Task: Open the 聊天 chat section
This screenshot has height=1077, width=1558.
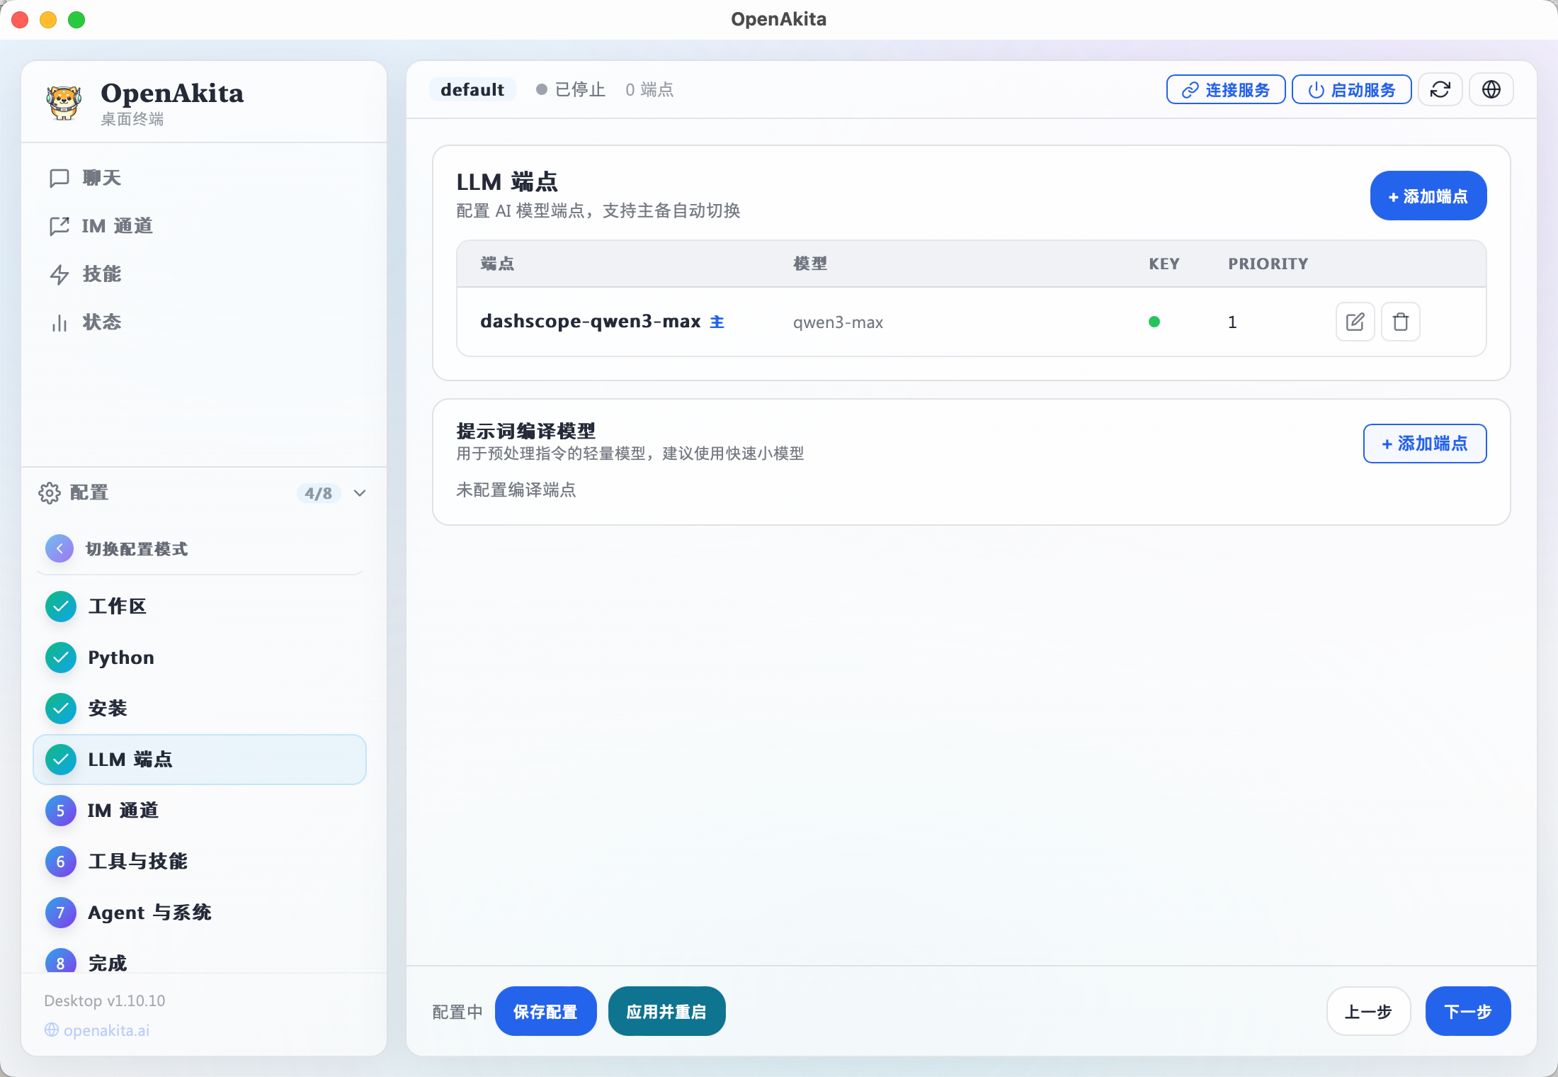Action: [100, 178]
